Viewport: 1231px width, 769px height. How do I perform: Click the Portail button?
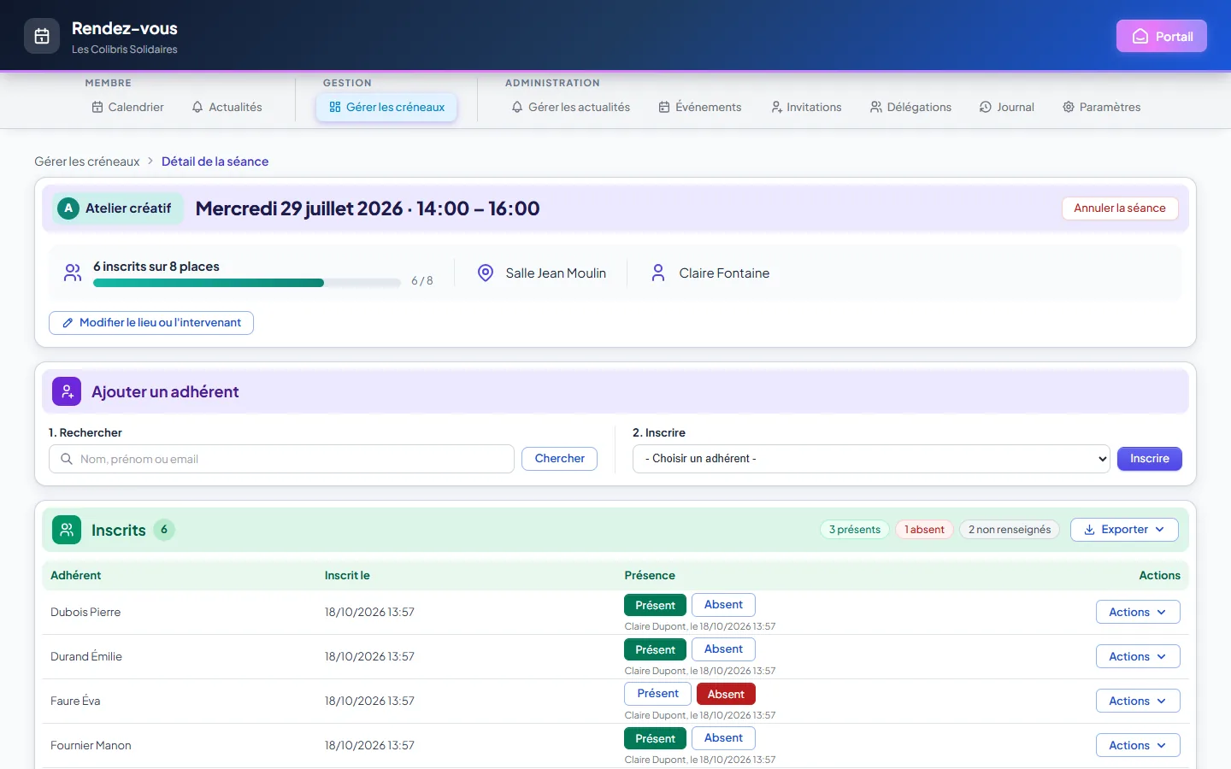1162,36
